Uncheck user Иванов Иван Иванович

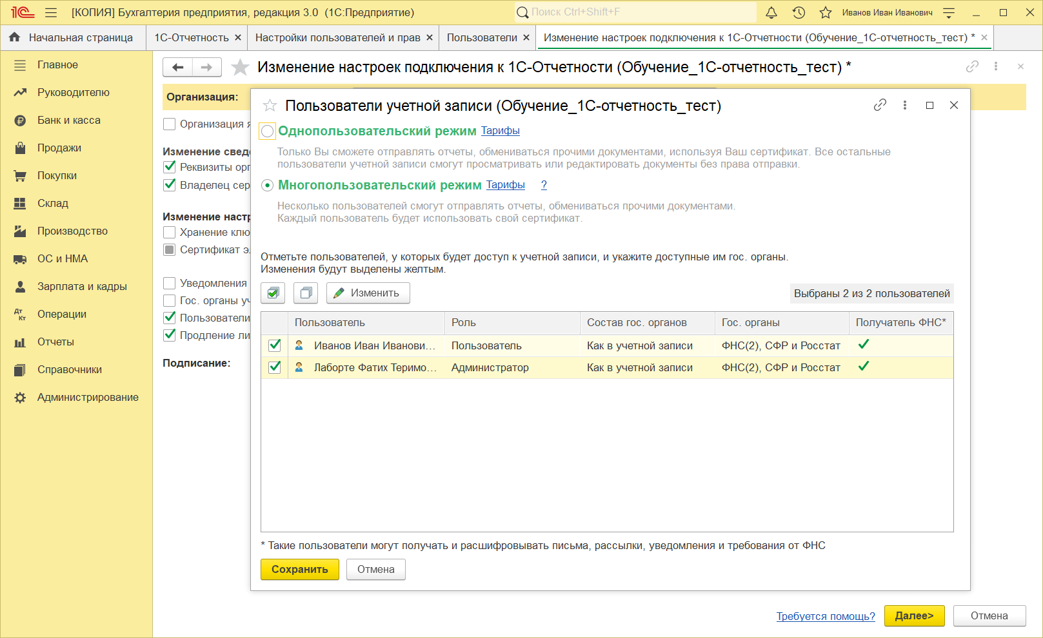coord(275,345)
